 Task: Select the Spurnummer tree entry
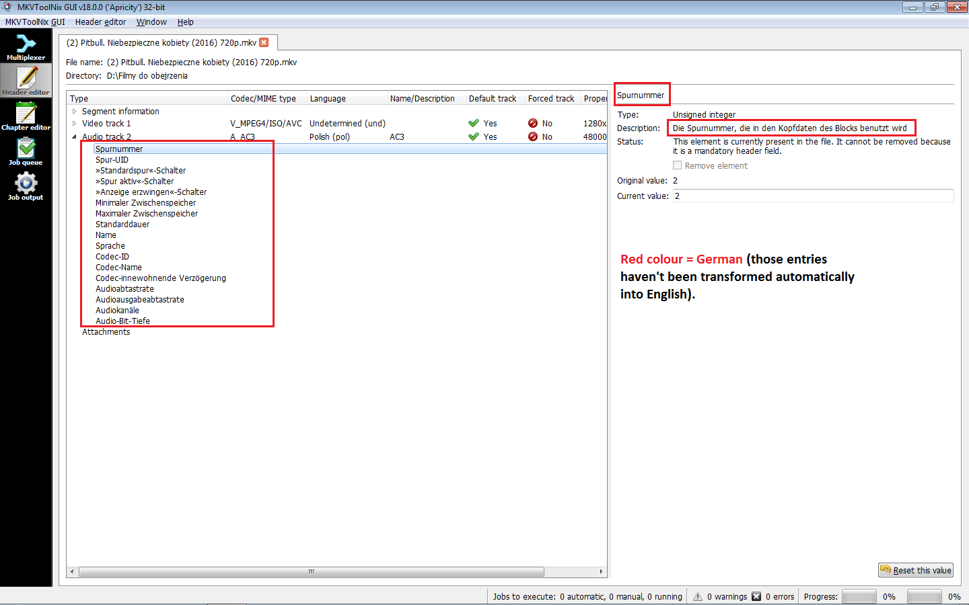coord(119,149)
